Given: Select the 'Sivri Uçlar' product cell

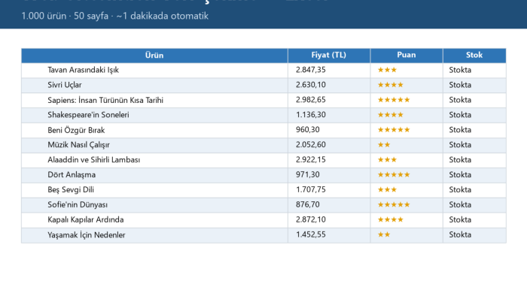Looking at the screenshot, I should tap(154, 85).
